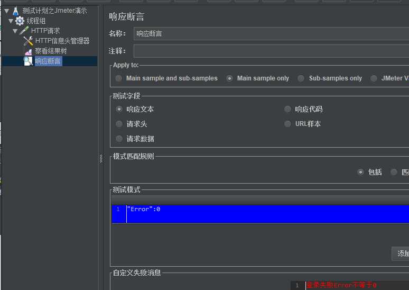Open the 察看结果树 listener
The height and width of the screenshot is (290, 409).
coord(51,51)
